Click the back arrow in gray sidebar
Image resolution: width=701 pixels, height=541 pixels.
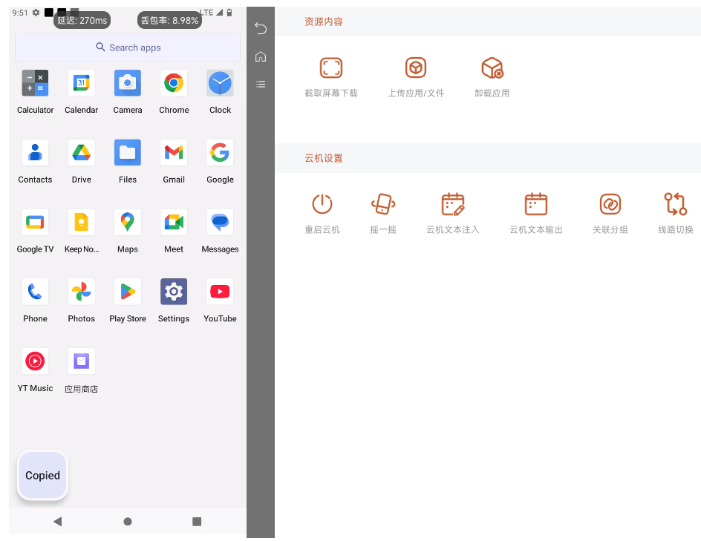coord(261,29)
